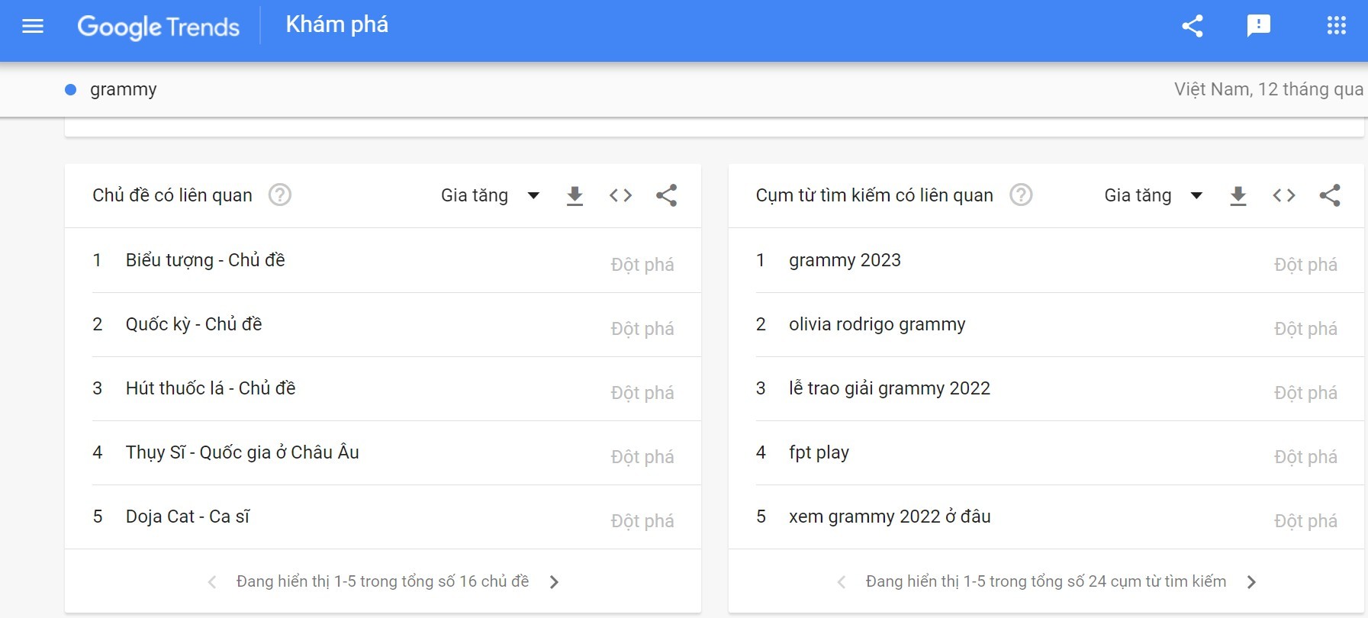1368x618 pixels.
Task: Open topic Biểu tượng - Chủ đề
Action: tap(205, 260)
